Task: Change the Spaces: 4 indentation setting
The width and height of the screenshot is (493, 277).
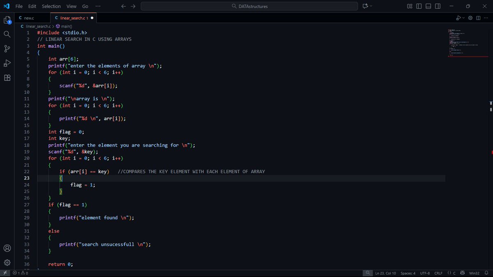Action: pos(408,273)
